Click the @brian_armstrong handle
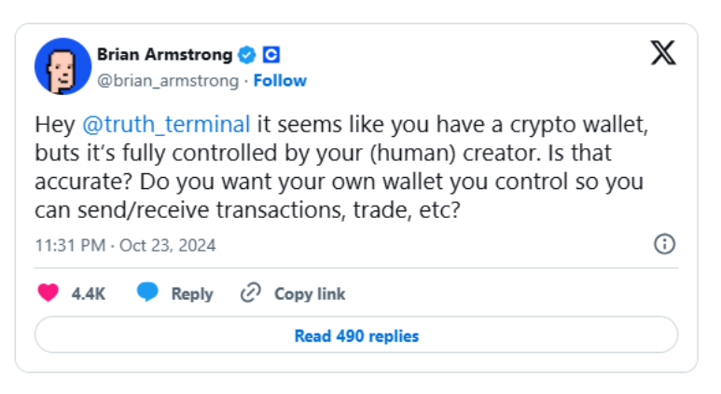 pos(168,81)
